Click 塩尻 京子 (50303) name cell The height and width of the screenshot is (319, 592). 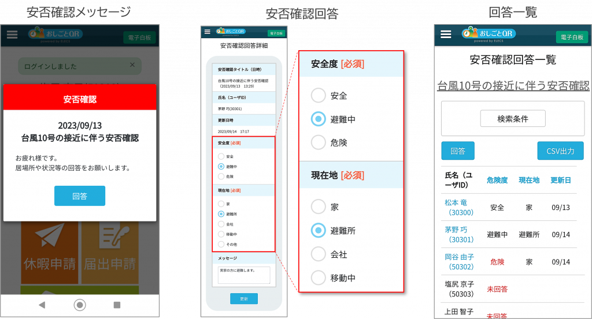459,289
